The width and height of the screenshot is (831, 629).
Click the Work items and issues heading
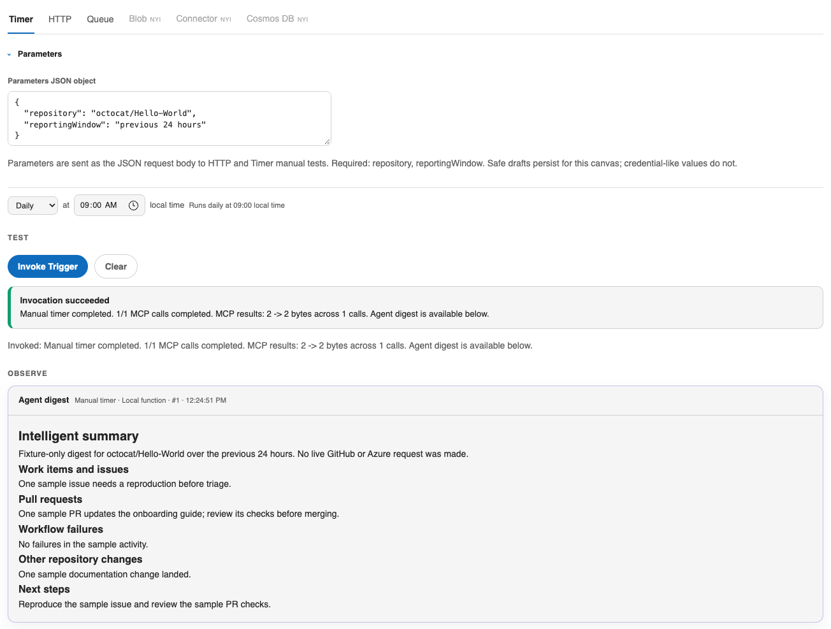coord(73,469)
